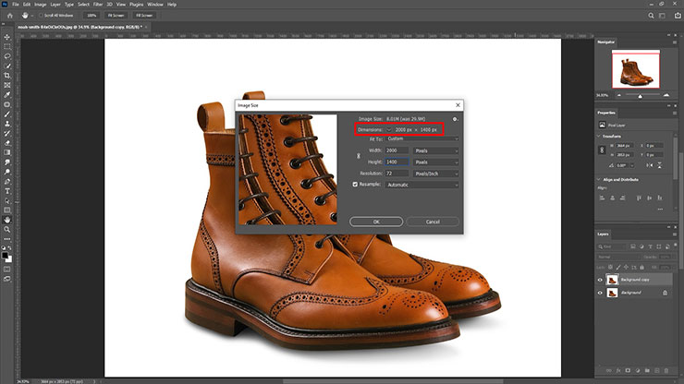Open the Resolution units dropdown
This screenshot has height=384, width=684.
click(435, 173)
